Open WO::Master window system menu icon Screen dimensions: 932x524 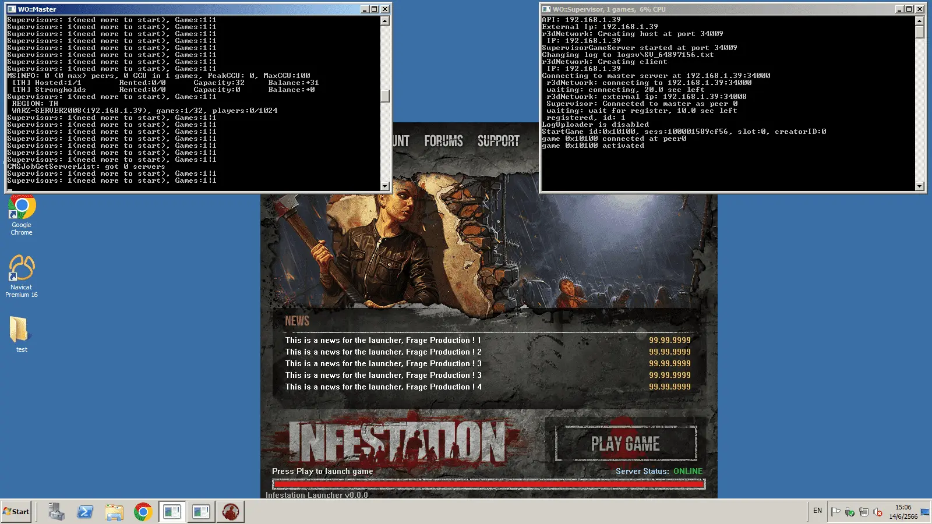(12, 9)
